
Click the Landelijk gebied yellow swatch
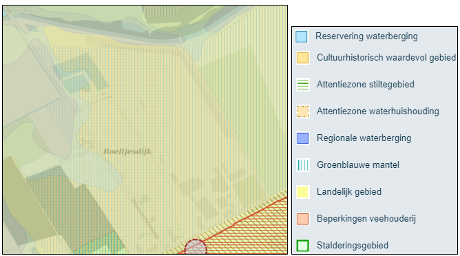(303, 192)
